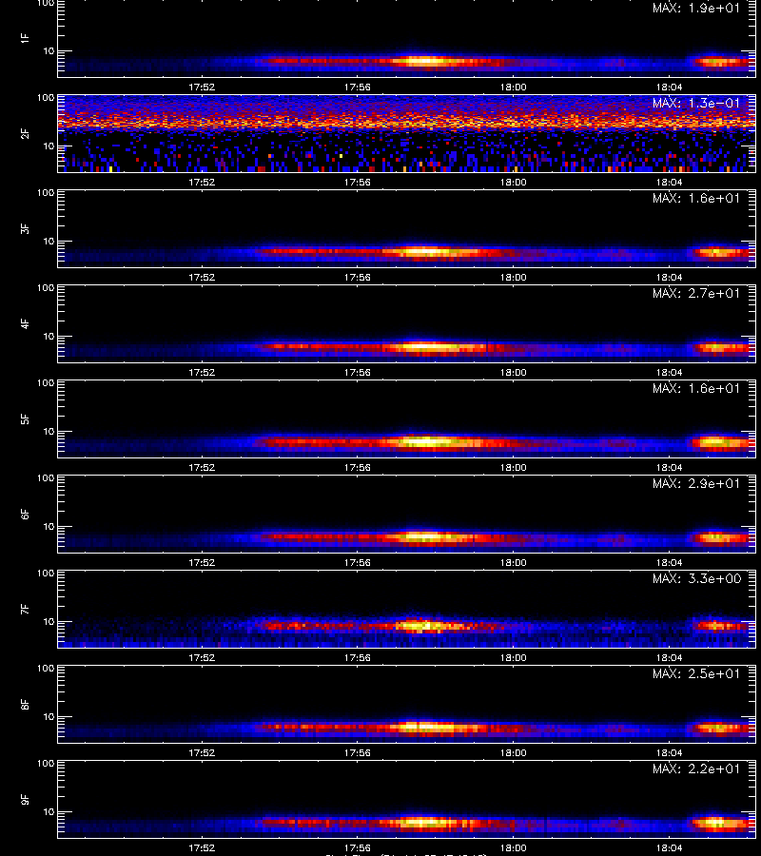Select the 2F vertical axis title
761x856 pixels.
[x=25, y=134]
